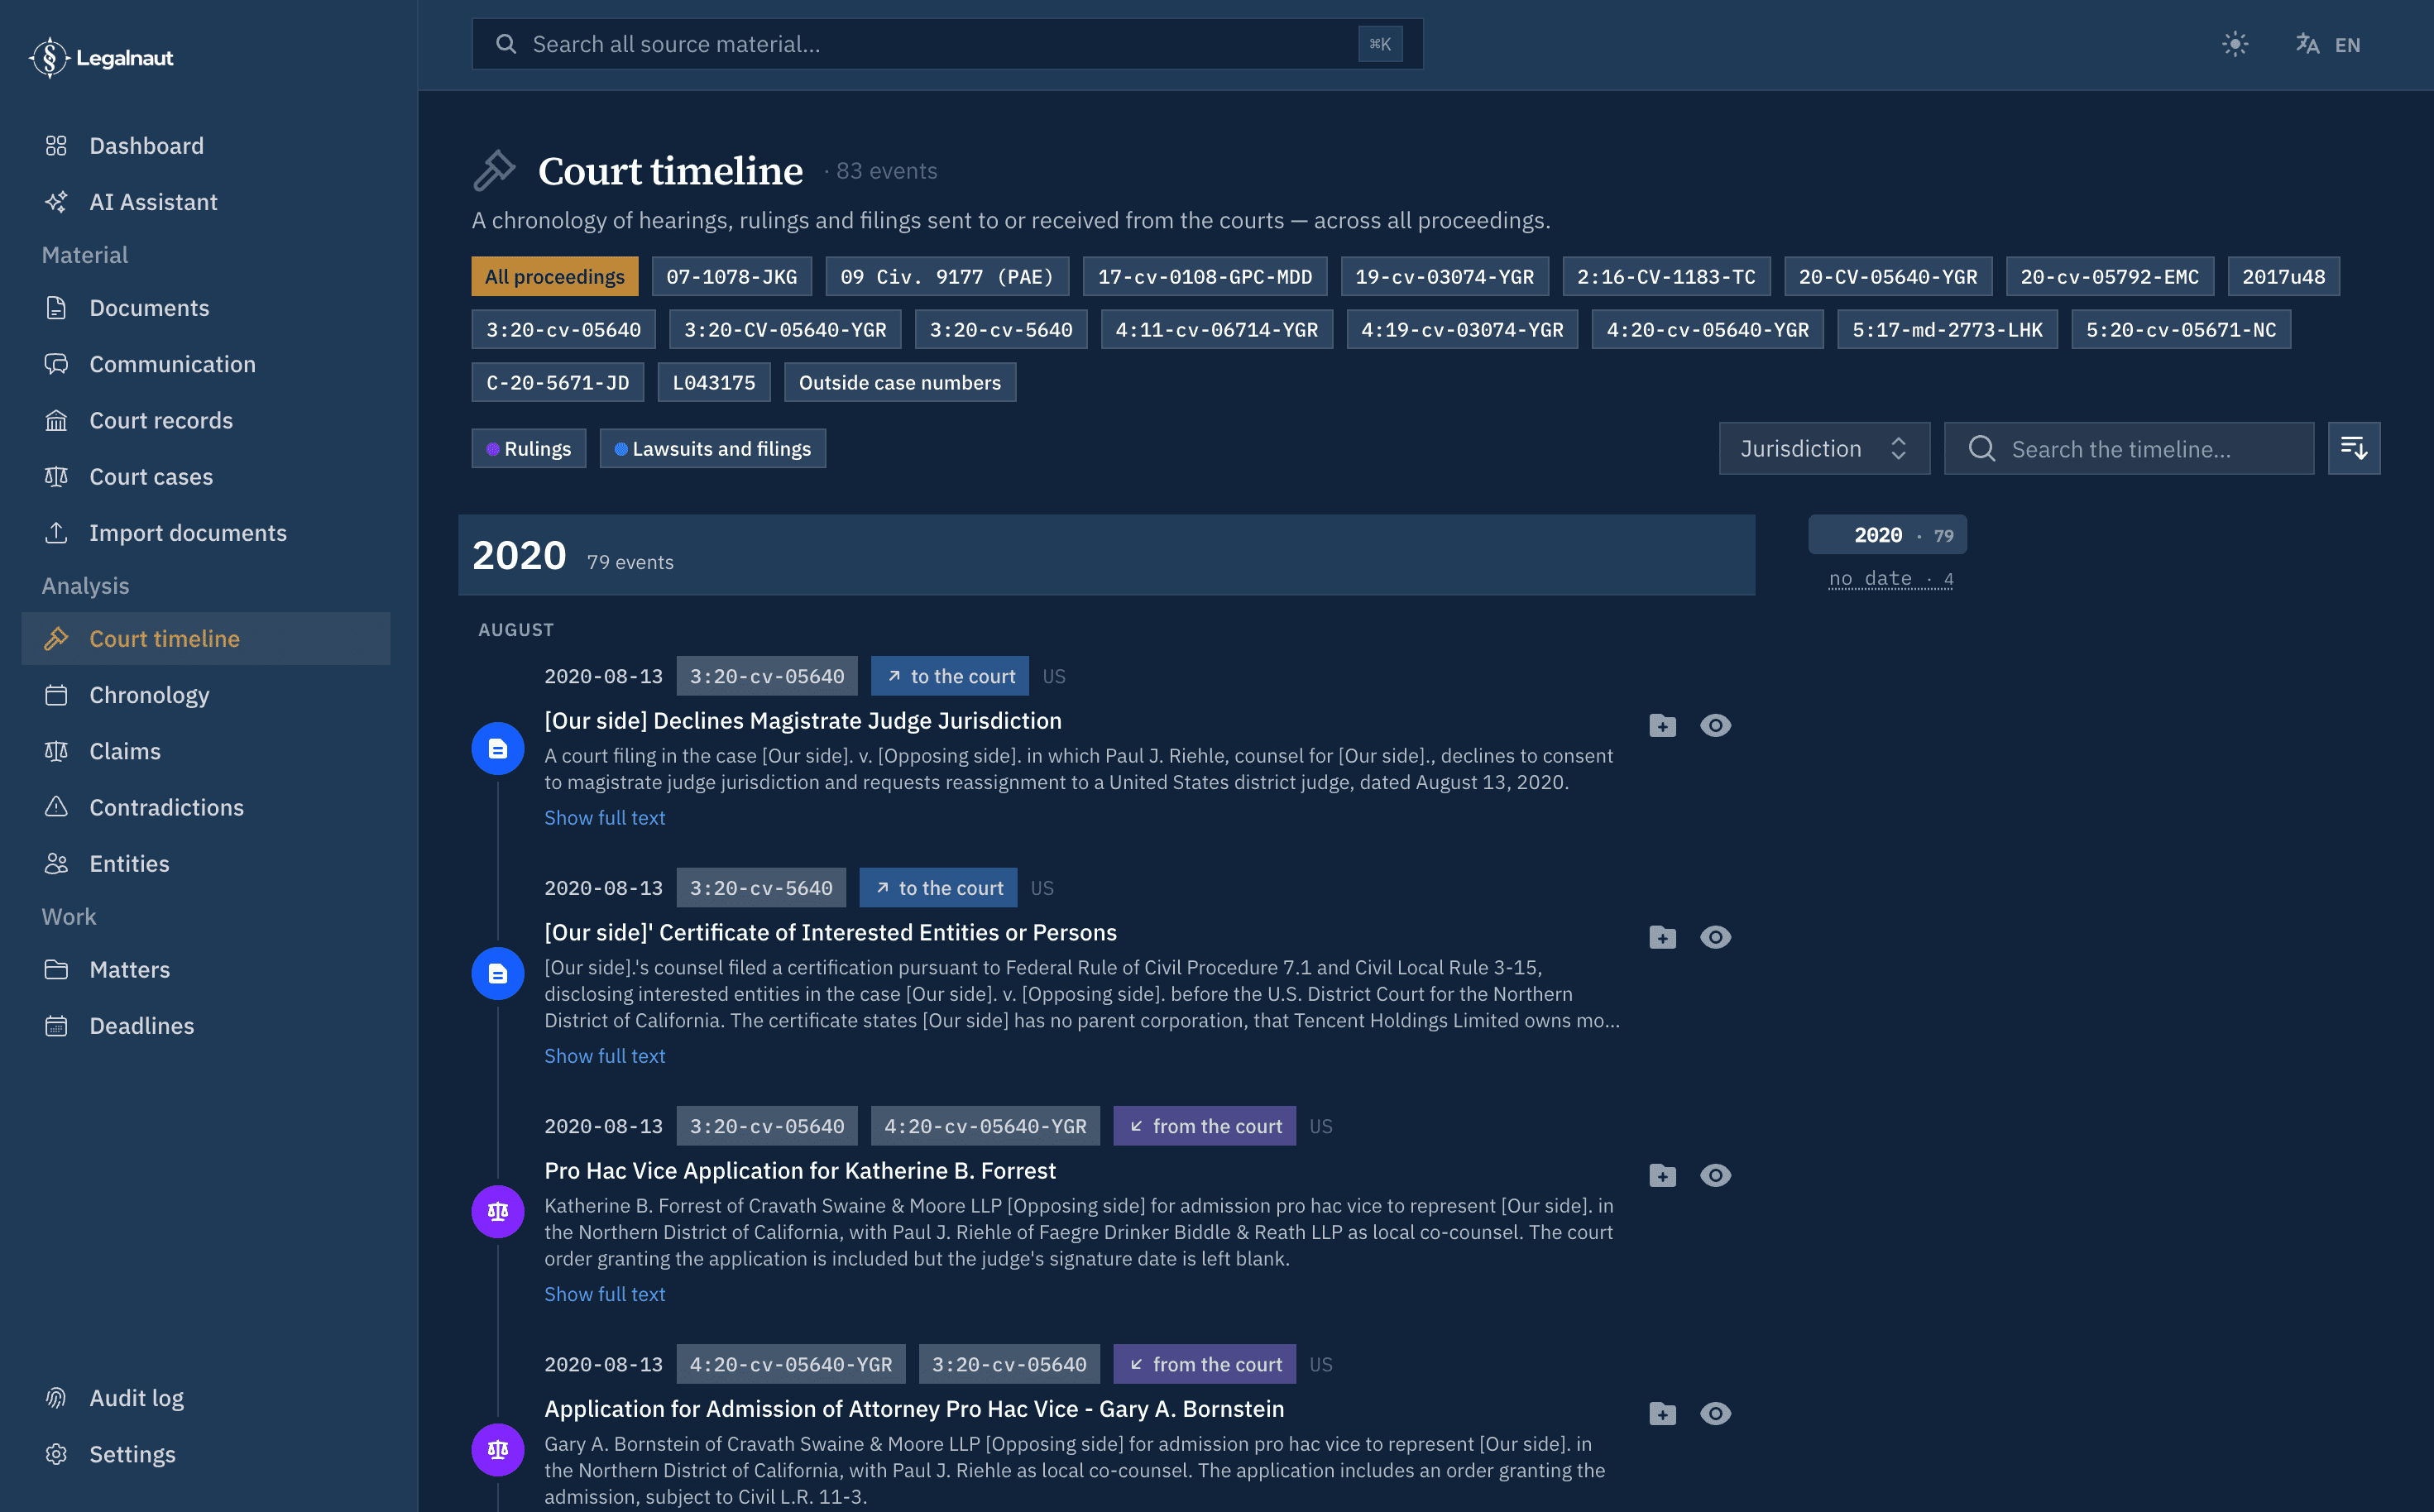Jump to no date events
This screenshot has width=2434, height=1512.
tap(1890, 578)
